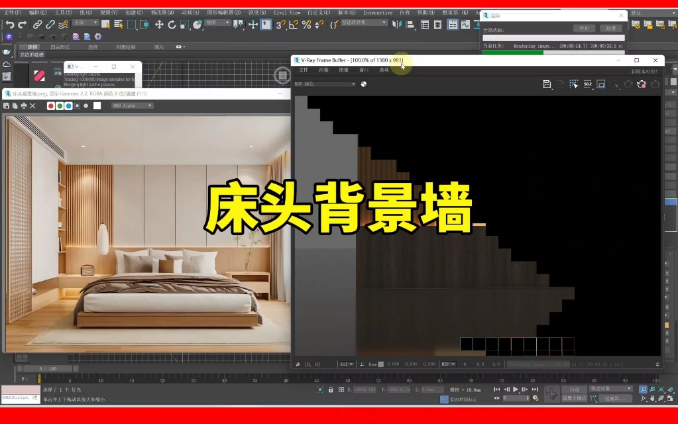
Task: Open the selection filter dropdown showing 全部
Action: point(85,23)
